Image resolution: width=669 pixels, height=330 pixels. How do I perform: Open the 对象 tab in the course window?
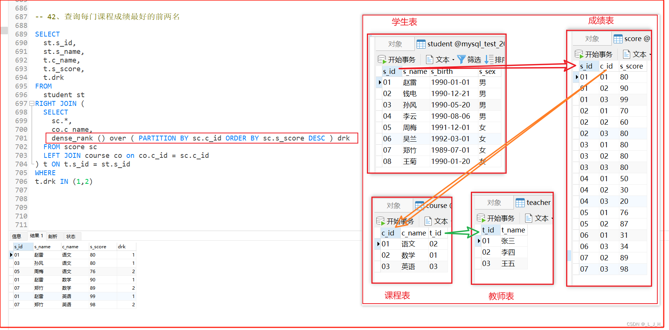pos(394,206)
